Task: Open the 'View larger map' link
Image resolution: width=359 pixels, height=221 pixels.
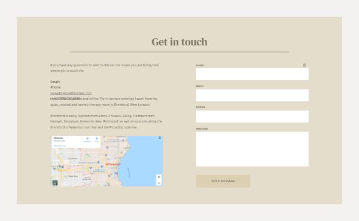Action: 59,146
